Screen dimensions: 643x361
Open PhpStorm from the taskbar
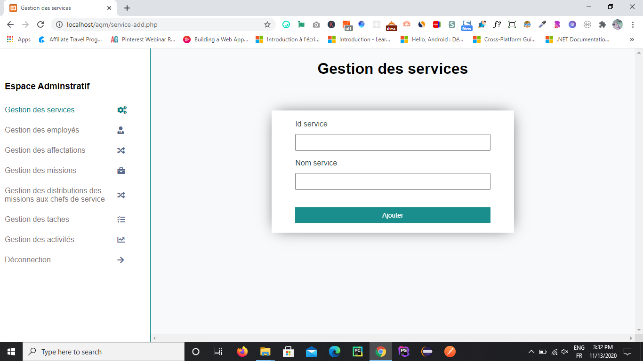[x=404, y=352]
